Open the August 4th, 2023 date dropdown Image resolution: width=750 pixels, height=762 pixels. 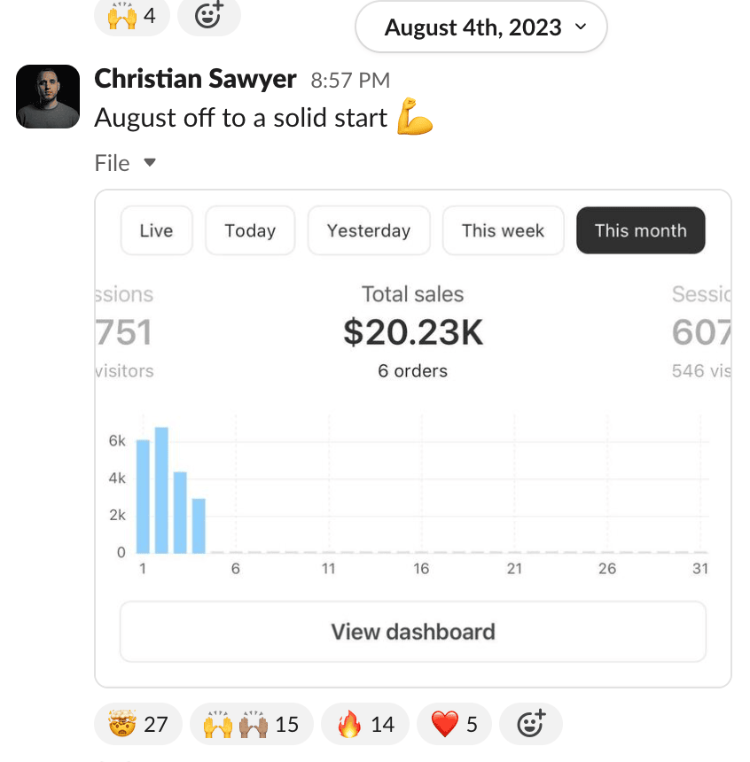coord(480,27)
